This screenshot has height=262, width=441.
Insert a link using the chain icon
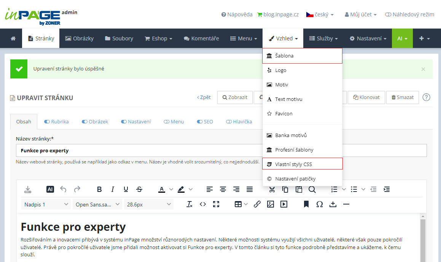click(257, 204)
